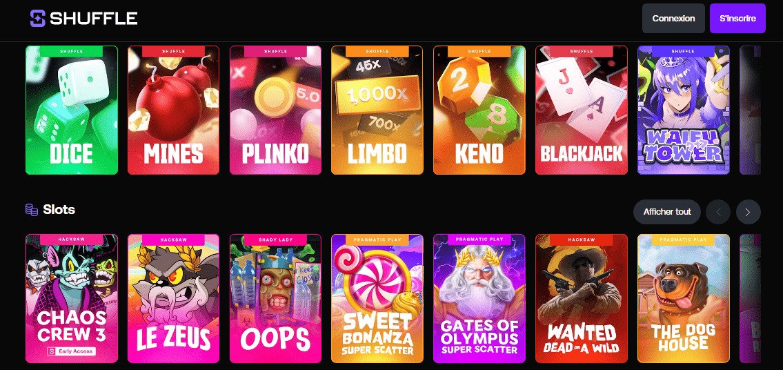Open the Dice game tile

(x=72, y=110)
